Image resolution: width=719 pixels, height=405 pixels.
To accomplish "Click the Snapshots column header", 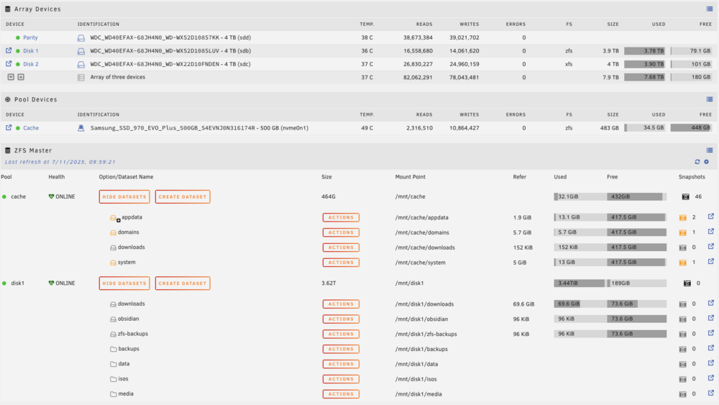I will [692, 176].
